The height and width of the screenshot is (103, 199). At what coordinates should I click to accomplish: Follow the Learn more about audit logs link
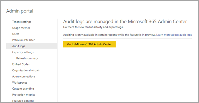174,35
